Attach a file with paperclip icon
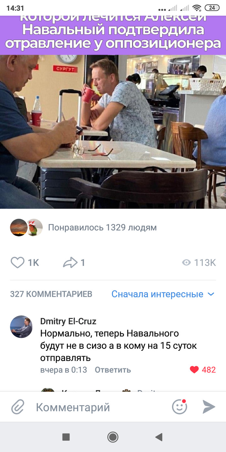 (x=18, y=407)
